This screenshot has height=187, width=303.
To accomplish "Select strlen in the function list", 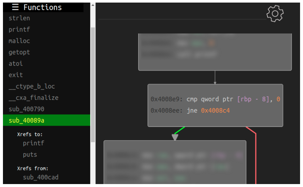I will point(19,18).
